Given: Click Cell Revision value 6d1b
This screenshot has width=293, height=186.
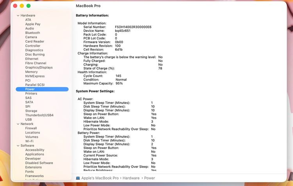Looking at the screenshot, I should coord(119,49).
